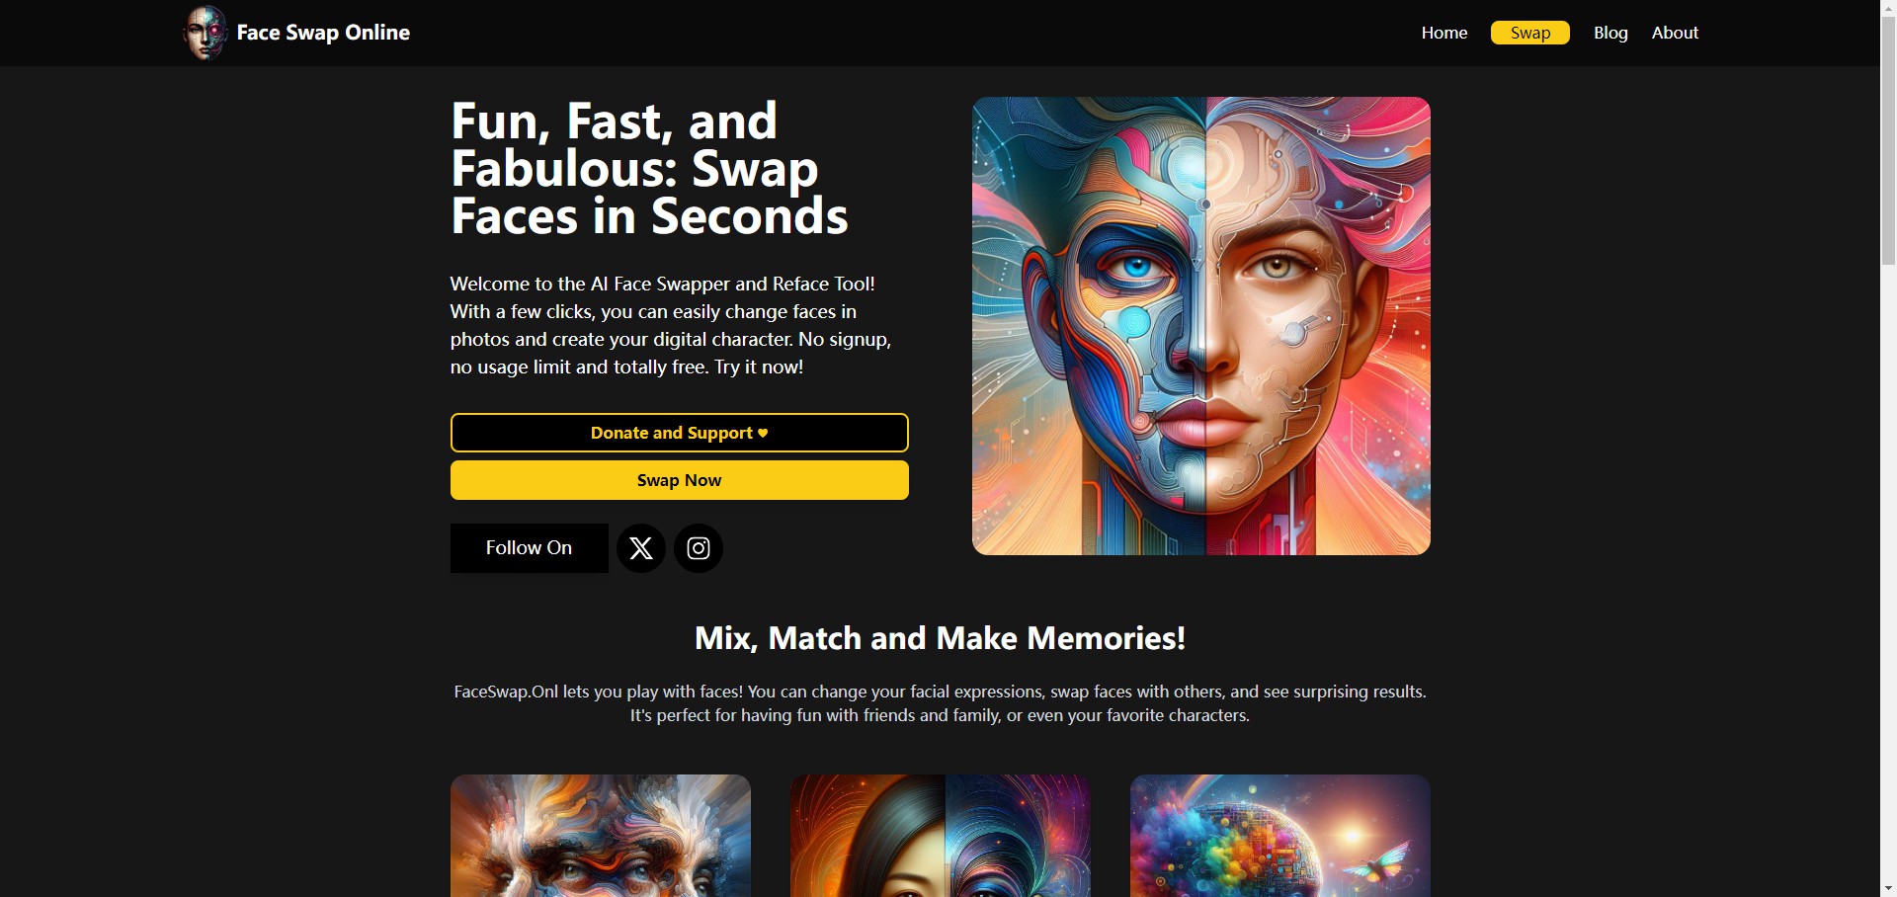
Task: Open the About page link
Action: [x=1675, y=33]
